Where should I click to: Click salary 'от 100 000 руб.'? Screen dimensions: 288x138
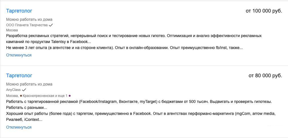coord(264,11)
